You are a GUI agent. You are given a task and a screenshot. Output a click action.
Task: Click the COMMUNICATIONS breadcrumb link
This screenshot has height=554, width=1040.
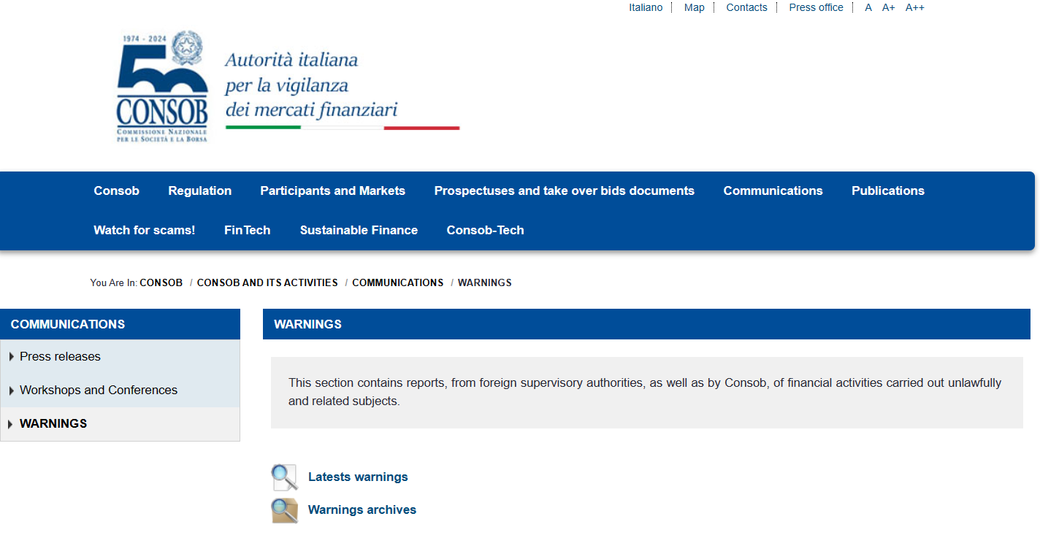397,282
